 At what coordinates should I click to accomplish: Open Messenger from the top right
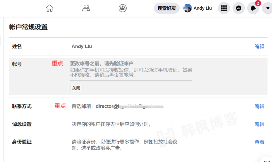click(x=239, y=8)
